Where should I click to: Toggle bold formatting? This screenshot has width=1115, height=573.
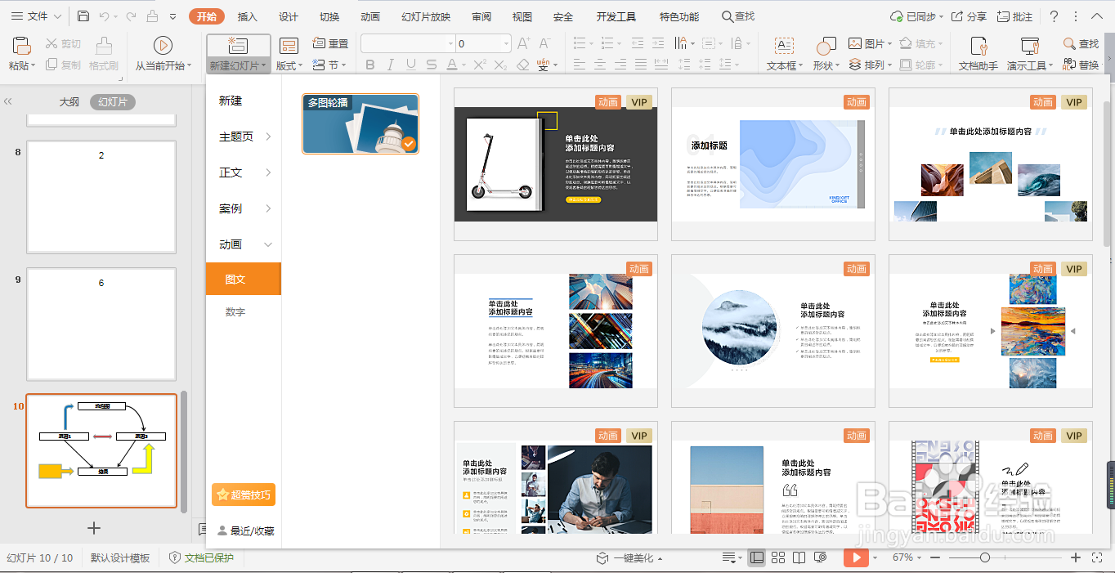(x=369, y=64)
